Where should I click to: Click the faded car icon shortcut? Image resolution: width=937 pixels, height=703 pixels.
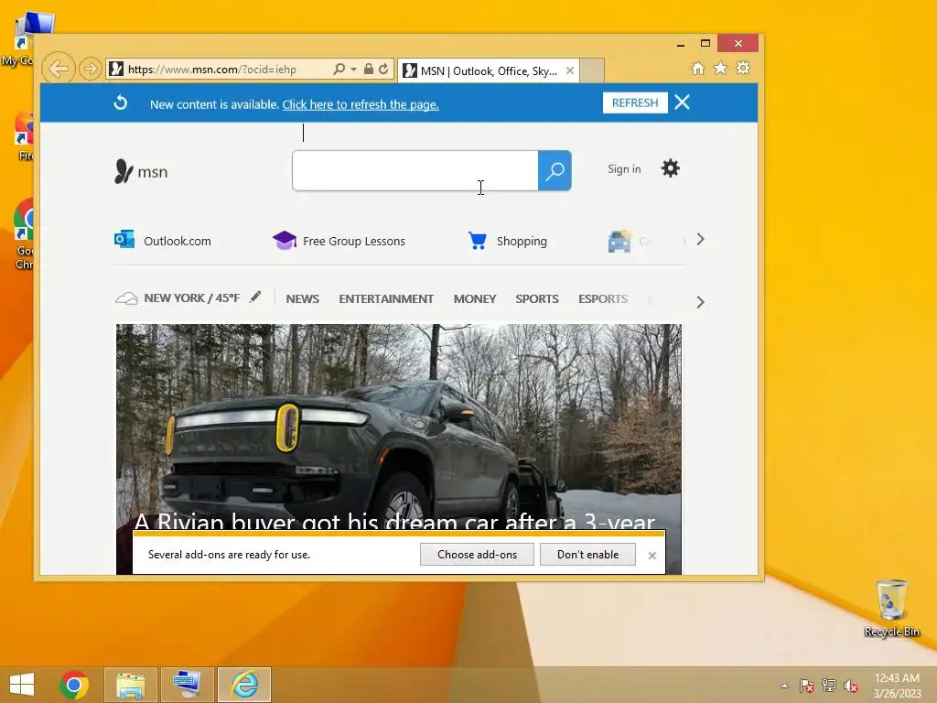click(x=619, y=241)
